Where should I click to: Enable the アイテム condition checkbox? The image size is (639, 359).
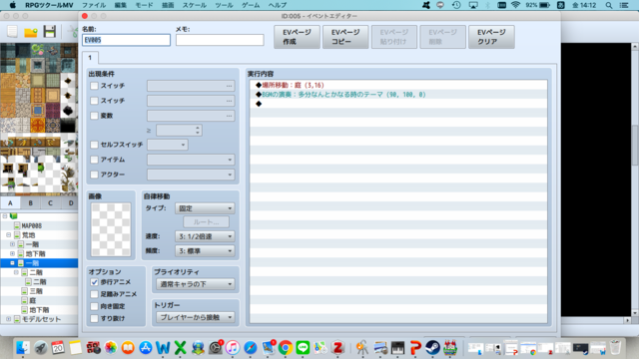coord(94,160)
